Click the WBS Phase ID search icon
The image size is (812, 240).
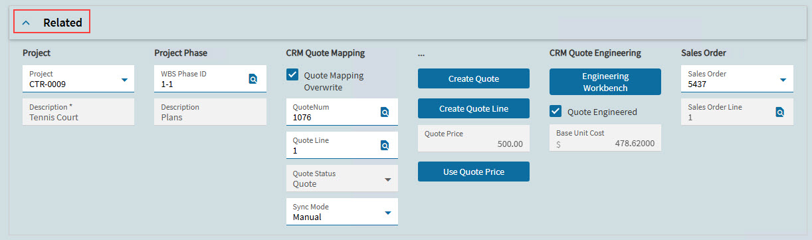[x=253, y=78]
